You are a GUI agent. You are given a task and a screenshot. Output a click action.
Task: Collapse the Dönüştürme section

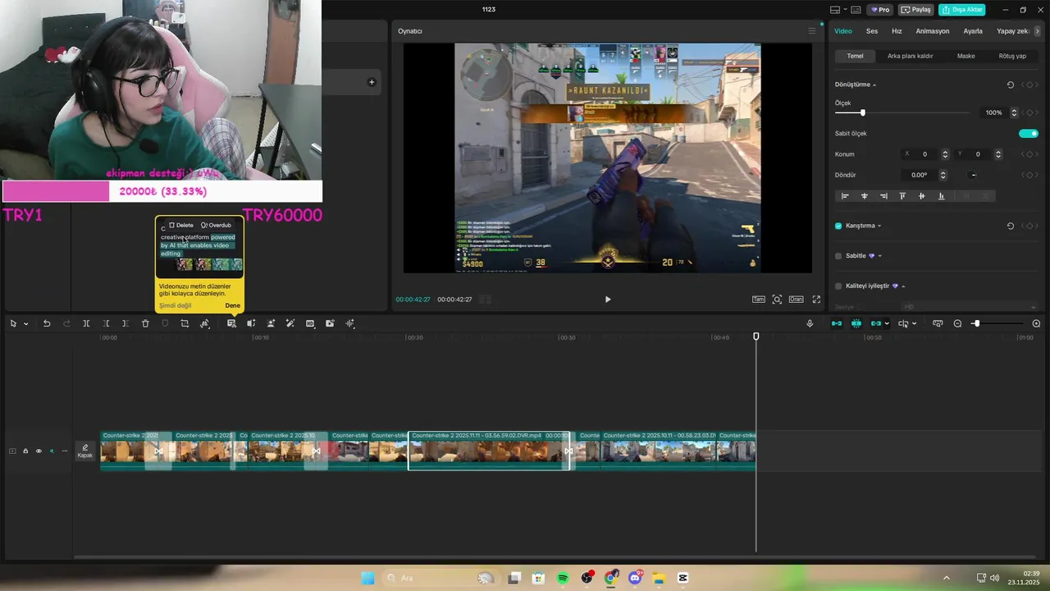874,85
